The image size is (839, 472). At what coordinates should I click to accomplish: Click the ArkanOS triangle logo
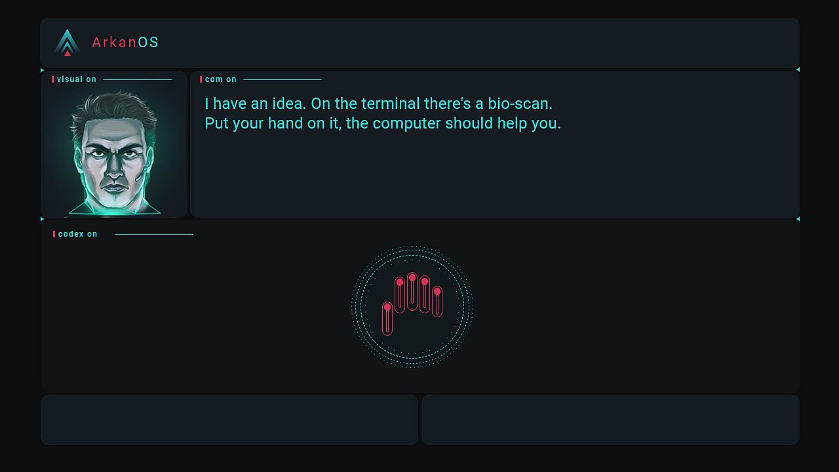click(x=67, y=43)
